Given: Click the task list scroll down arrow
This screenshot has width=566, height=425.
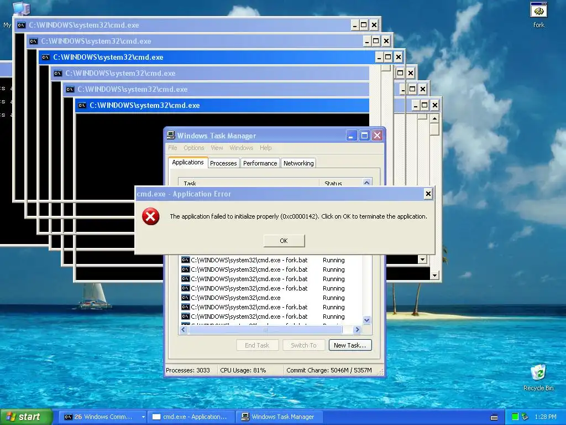Looking at the screenshot, I should 367,320.
